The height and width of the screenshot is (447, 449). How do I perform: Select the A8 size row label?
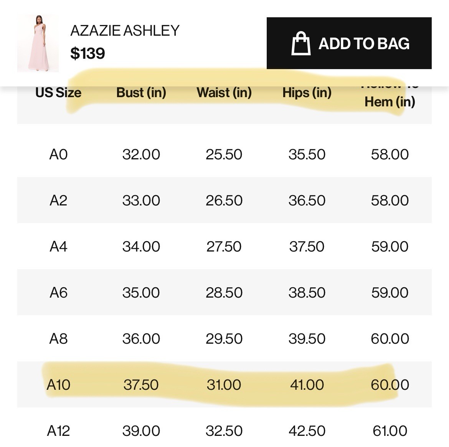58,339
